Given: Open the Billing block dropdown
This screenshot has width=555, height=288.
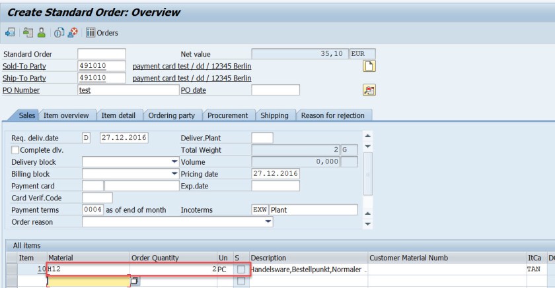Looking at the screenshot, I should 174,174.
